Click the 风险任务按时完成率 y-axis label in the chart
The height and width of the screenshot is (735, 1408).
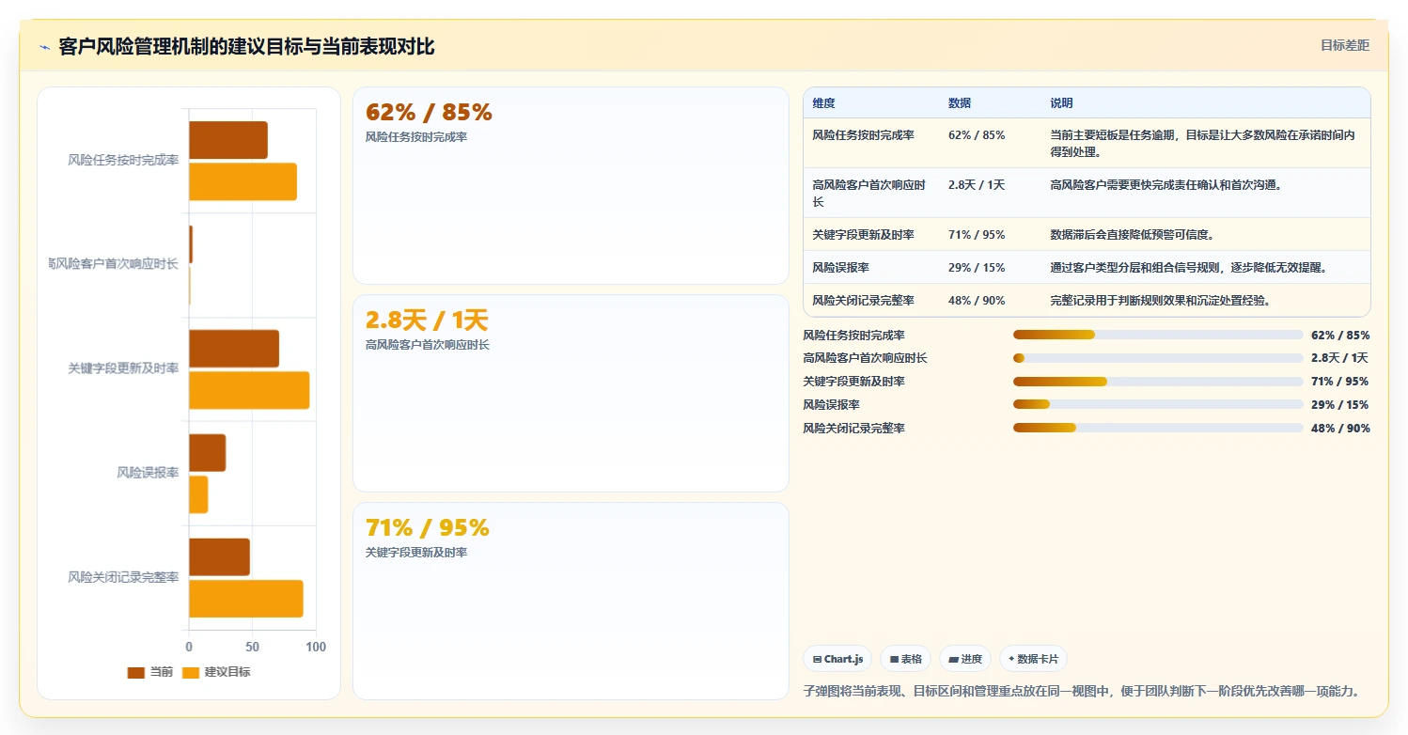tap(123, 160)
